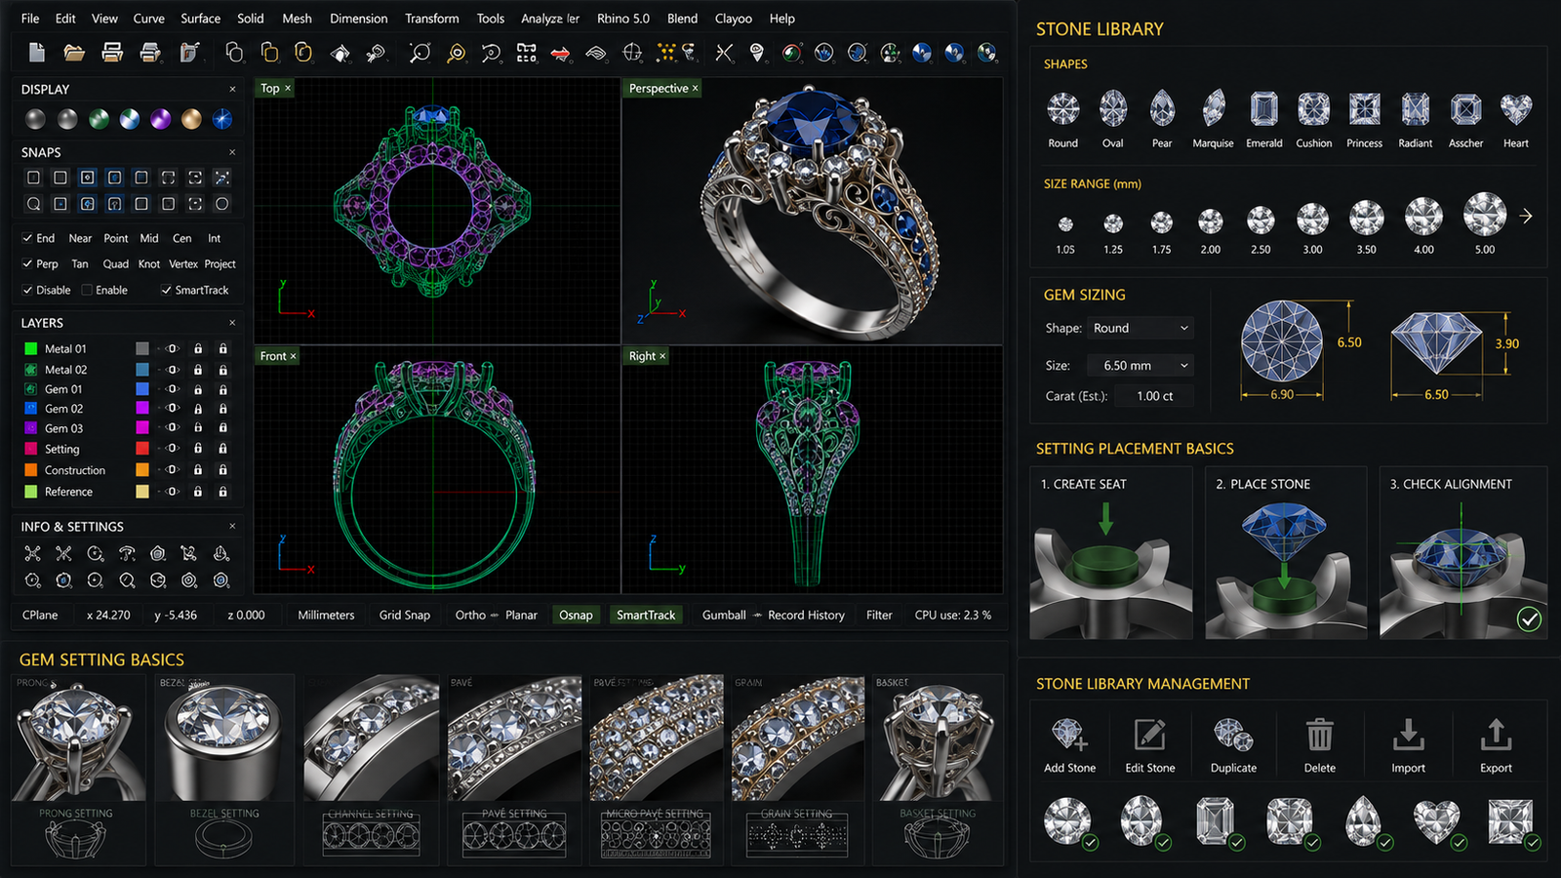
Task: Click Record History in the status bar
Action: coord(806,615)
